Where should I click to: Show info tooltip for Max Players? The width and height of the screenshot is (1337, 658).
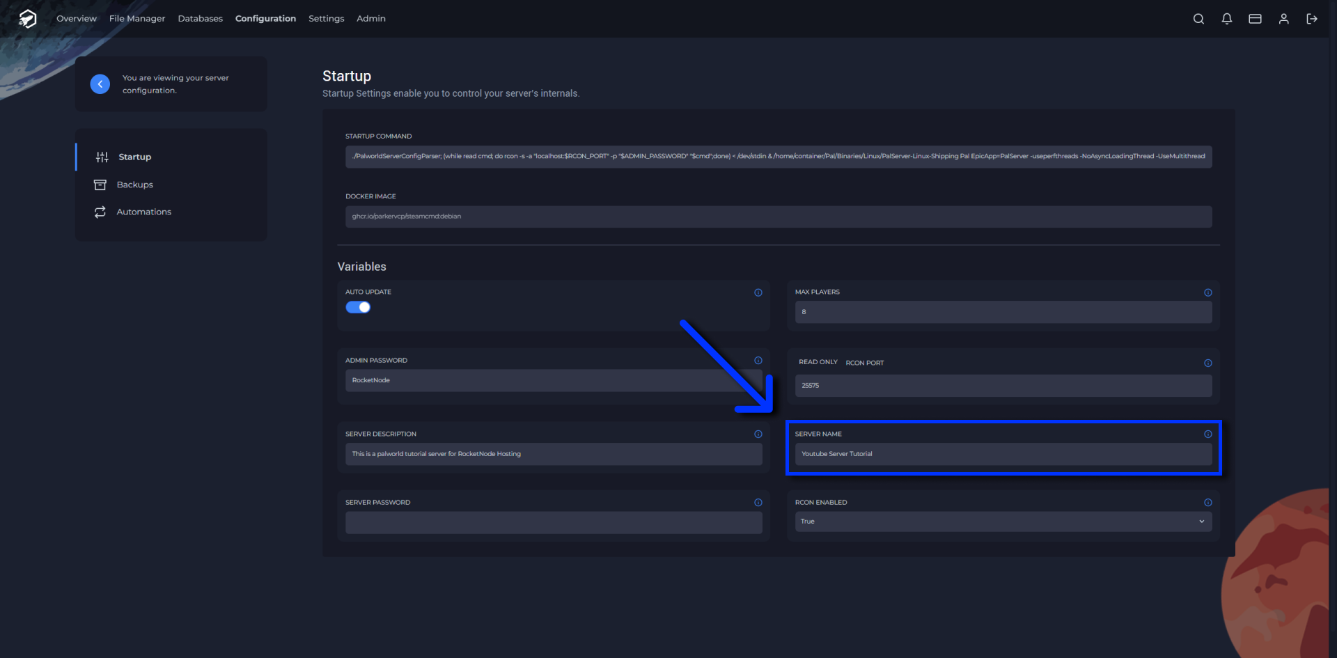(x=1208, y=292)
